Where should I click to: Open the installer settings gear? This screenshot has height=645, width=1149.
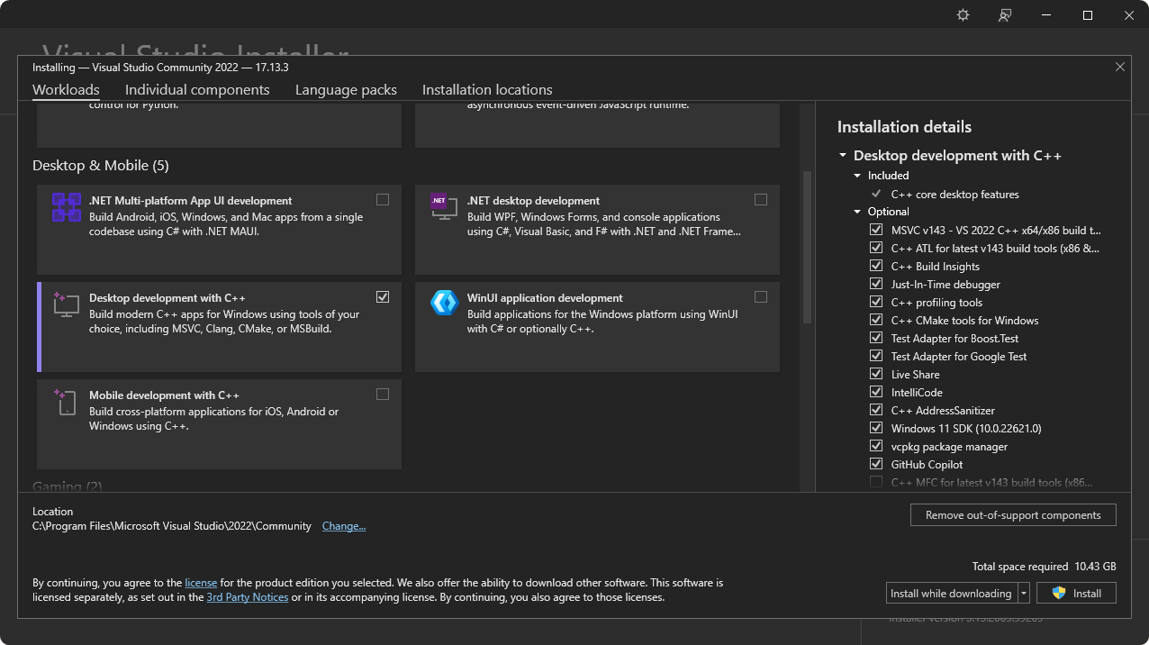point(963,14)
